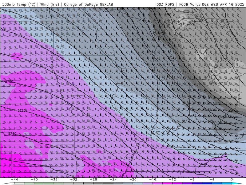Click the -12 colorbar tick label

click(173, 179)
